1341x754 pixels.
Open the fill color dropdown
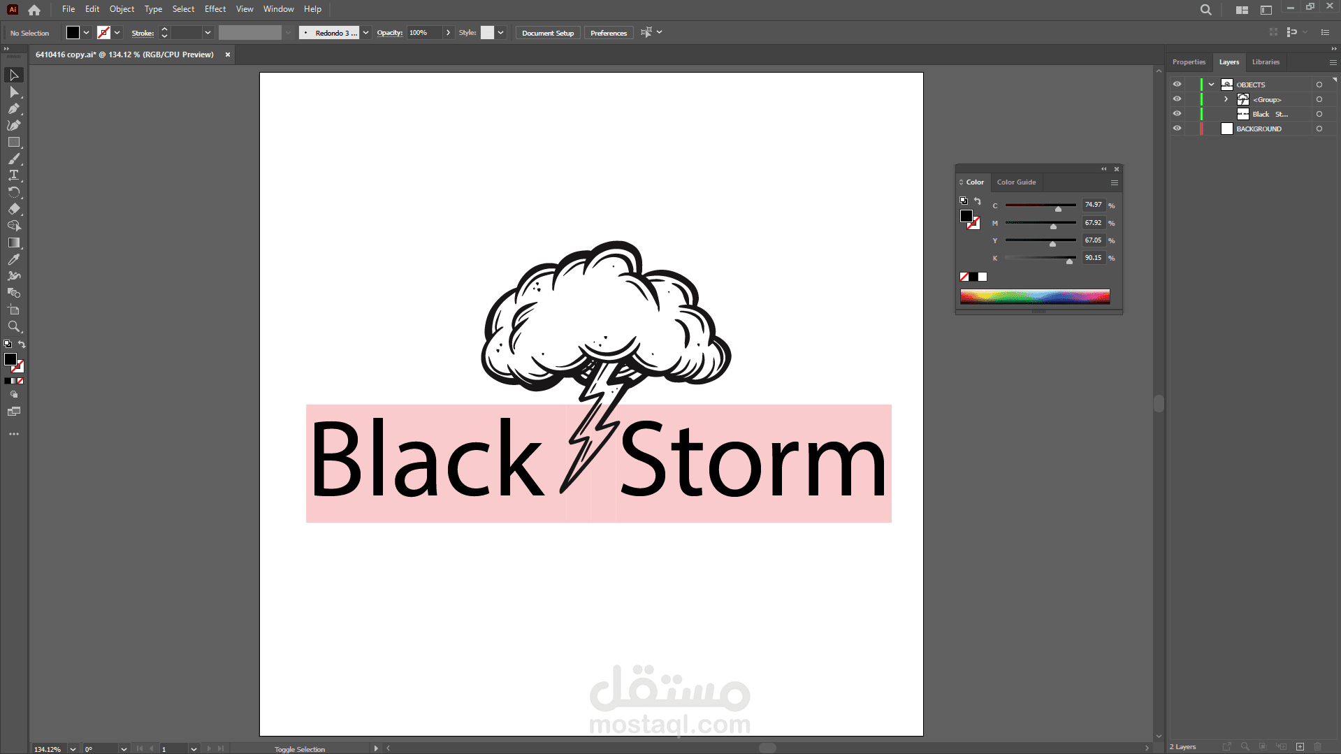point(87,33)
